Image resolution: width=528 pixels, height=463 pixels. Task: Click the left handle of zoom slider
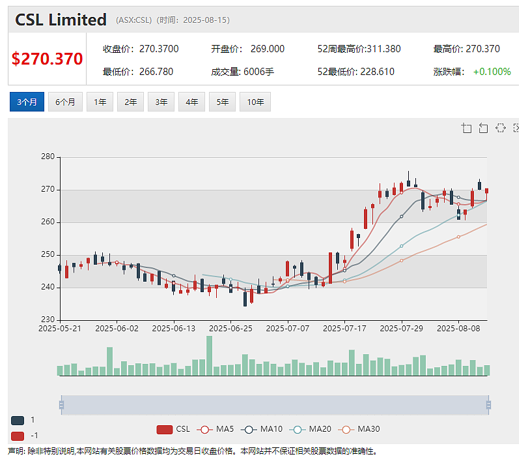pyautogui.click(x=61, y=405)
